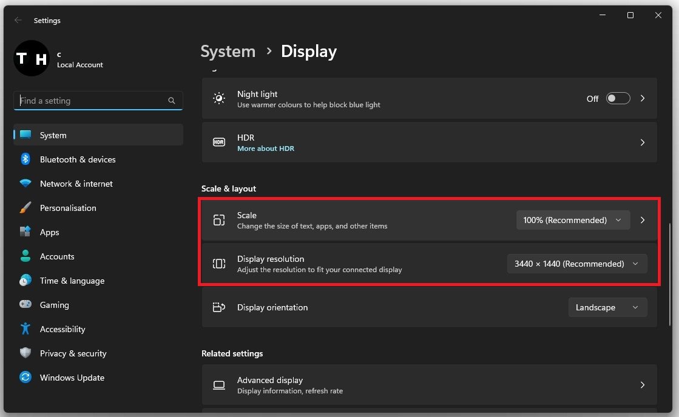679x417 pixels.
Task: Click the Personalisation paintbrush icon
Action: point(25,208)
